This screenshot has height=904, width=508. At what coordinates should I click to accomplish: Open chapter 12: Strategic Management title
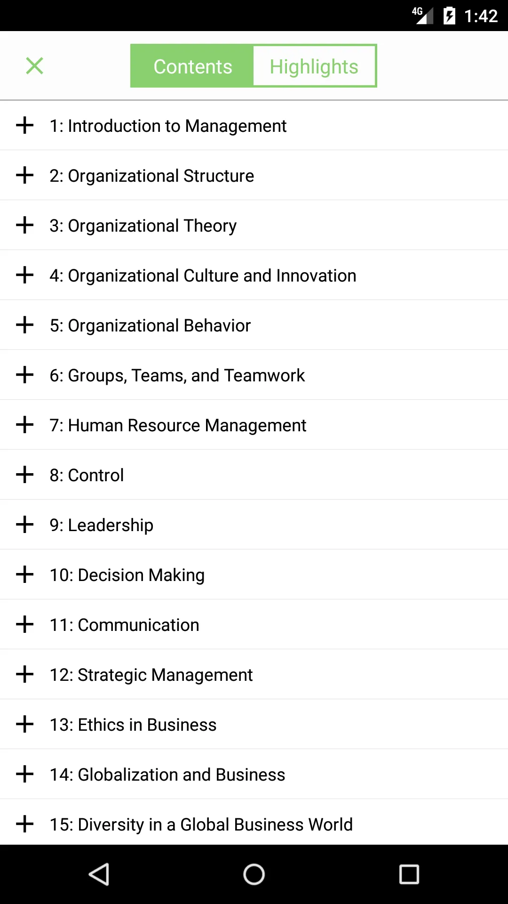(151, 675)
